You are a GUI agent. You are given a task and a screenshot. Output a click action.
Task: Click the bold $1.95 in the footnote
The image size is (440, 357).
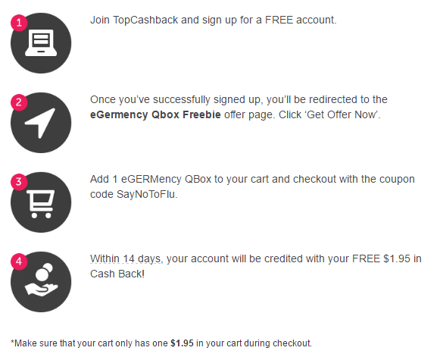pos(182,343)
